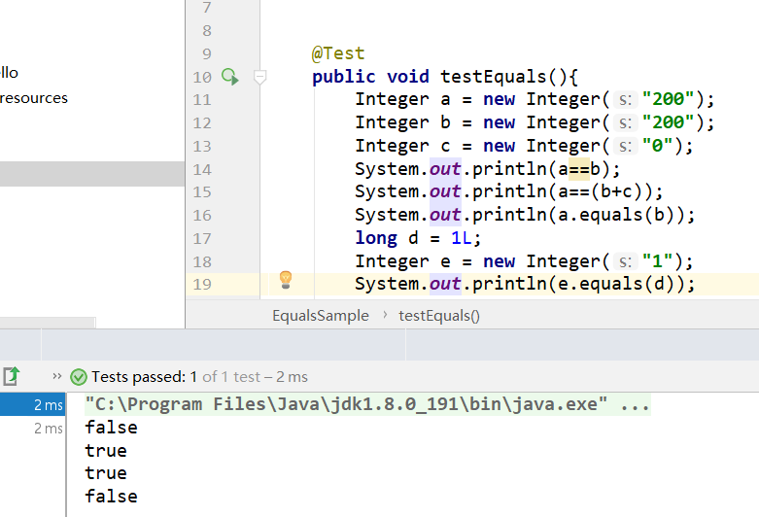Expand hidden toolbar chevrons in Run panel

57,376
